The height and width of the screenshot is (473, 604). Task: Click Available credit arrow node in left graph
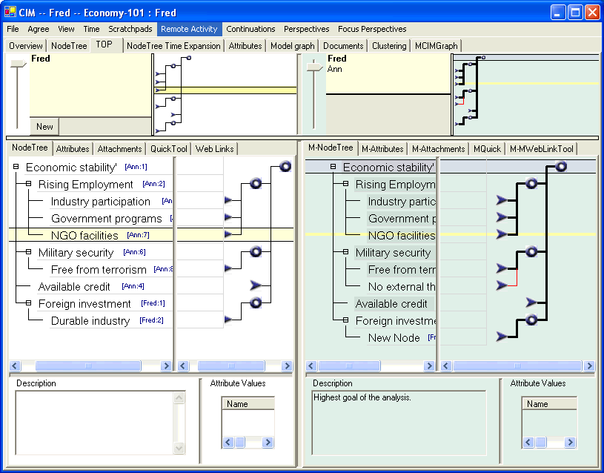click(256, 285)
